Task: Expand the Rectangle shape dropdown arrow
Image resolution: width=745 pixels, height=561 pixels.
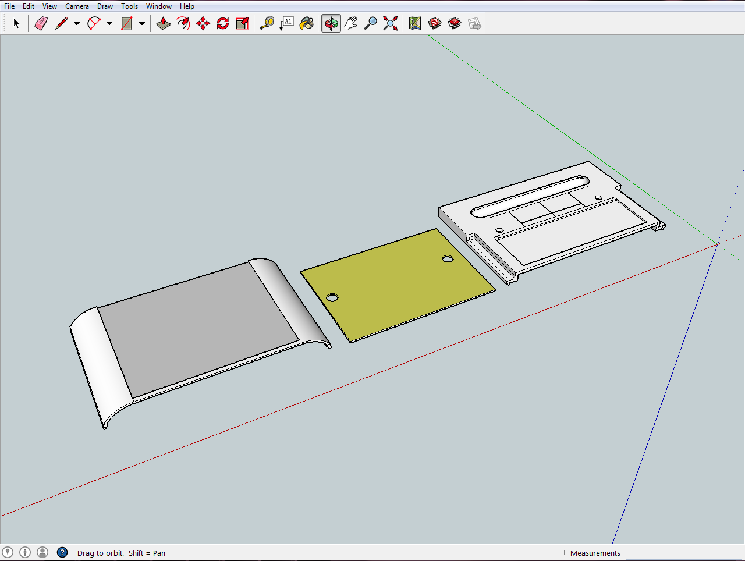Action: [141, 24]
